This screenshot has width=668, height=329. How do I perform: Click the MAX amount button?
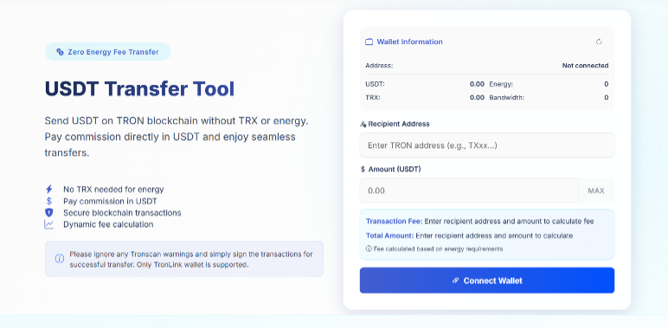point(596,190)
